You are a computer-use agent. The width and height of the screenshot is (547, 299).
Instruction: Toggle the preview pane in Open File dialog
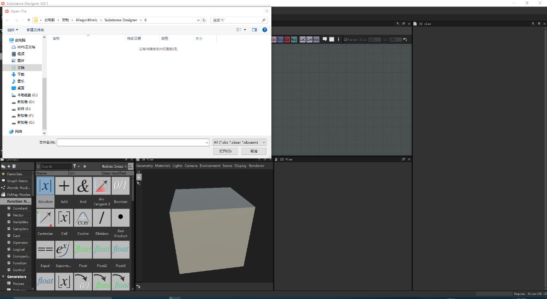[254, 30]
